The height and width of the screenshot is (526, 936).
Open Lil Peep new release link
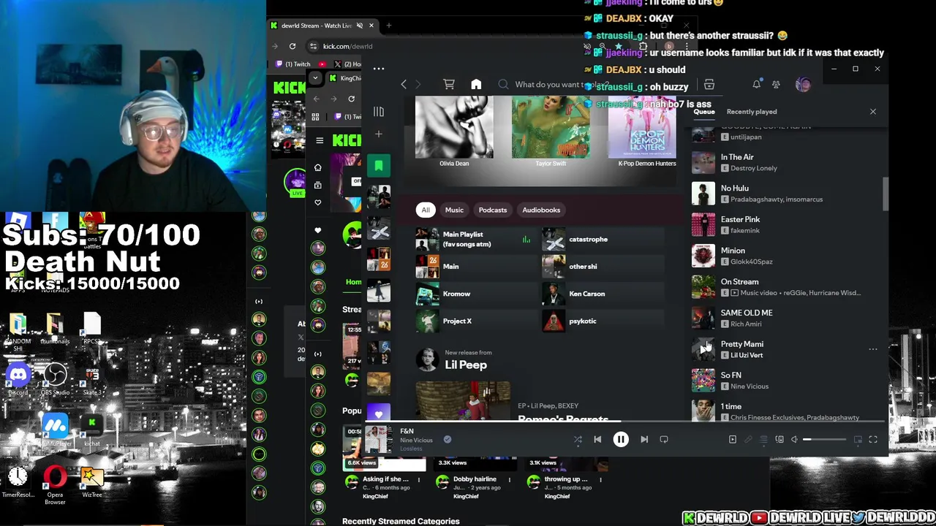[466, 365]
